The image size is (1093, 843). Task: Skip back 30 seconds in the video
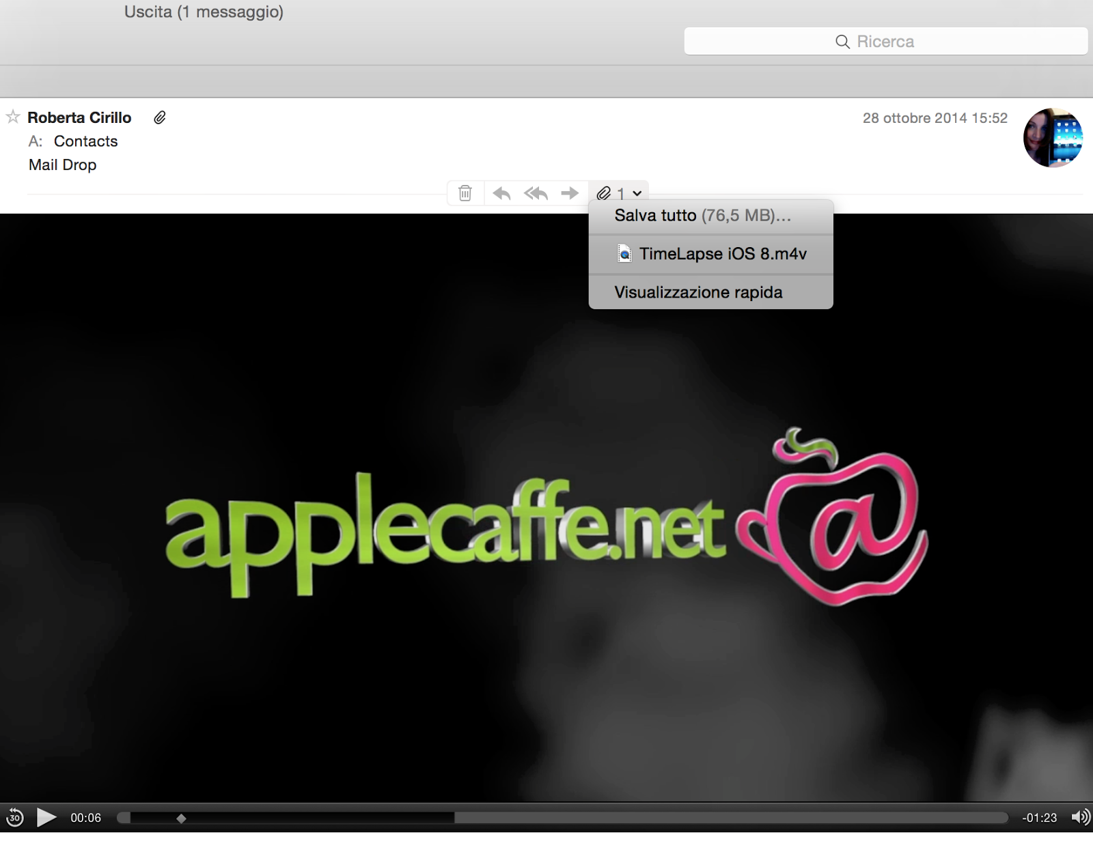pos(14,817)
